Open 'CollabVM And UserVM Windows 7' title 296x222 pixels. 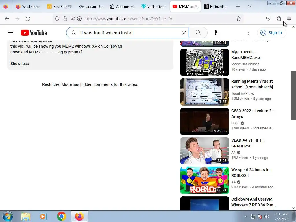(x=254, y=202)
